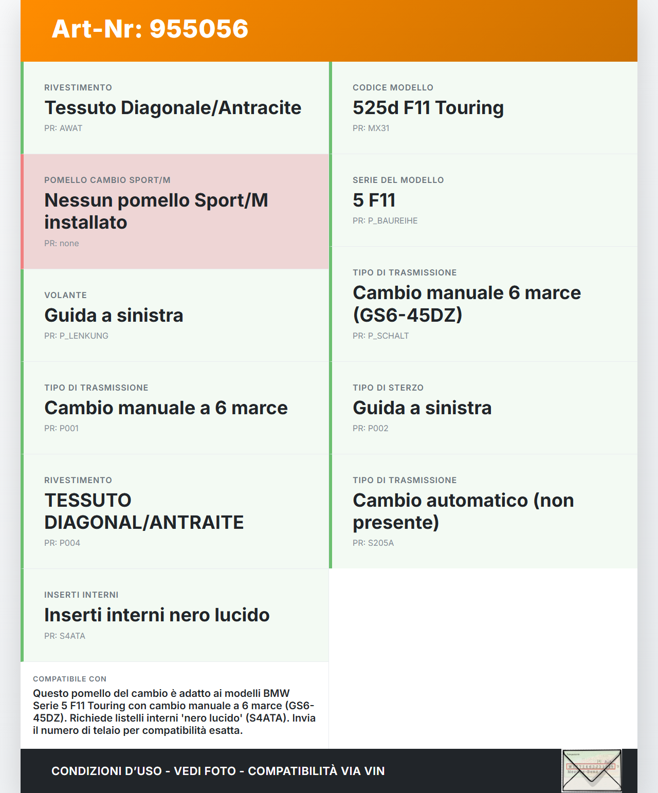Click the Art-Nr: 955056 header title
The width and height of the screenshot is (658, 793).
[x=150, y=29]
